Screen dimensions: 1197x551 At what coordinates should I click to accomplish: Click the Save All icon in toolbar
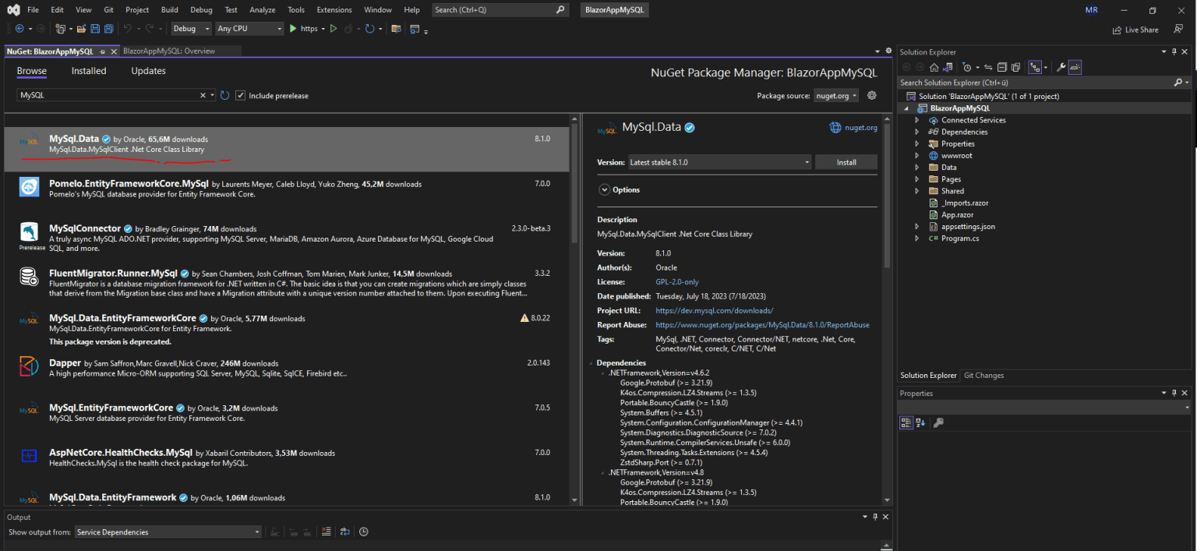point(109,29)
